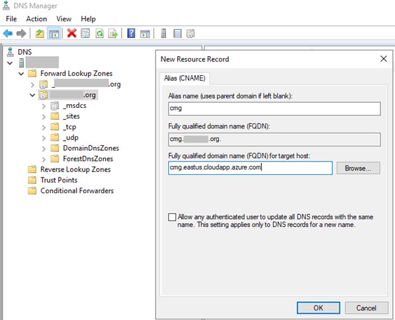
Task: Select the ForestDnsZones label in tree
Action: (88, 159)
